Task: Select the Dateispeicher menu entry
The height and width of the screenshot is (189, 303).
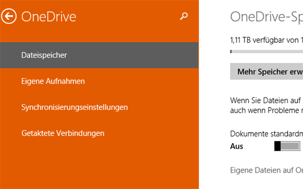Action: [99, 55]
